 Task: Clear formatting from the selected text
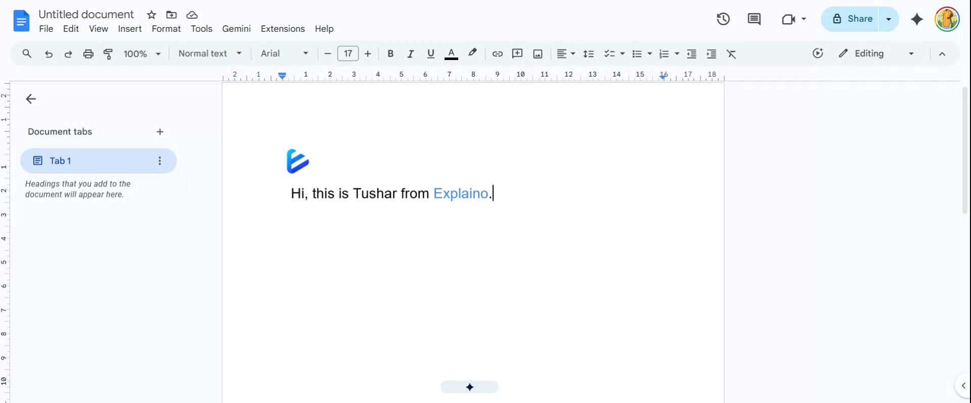click(731, 54)
